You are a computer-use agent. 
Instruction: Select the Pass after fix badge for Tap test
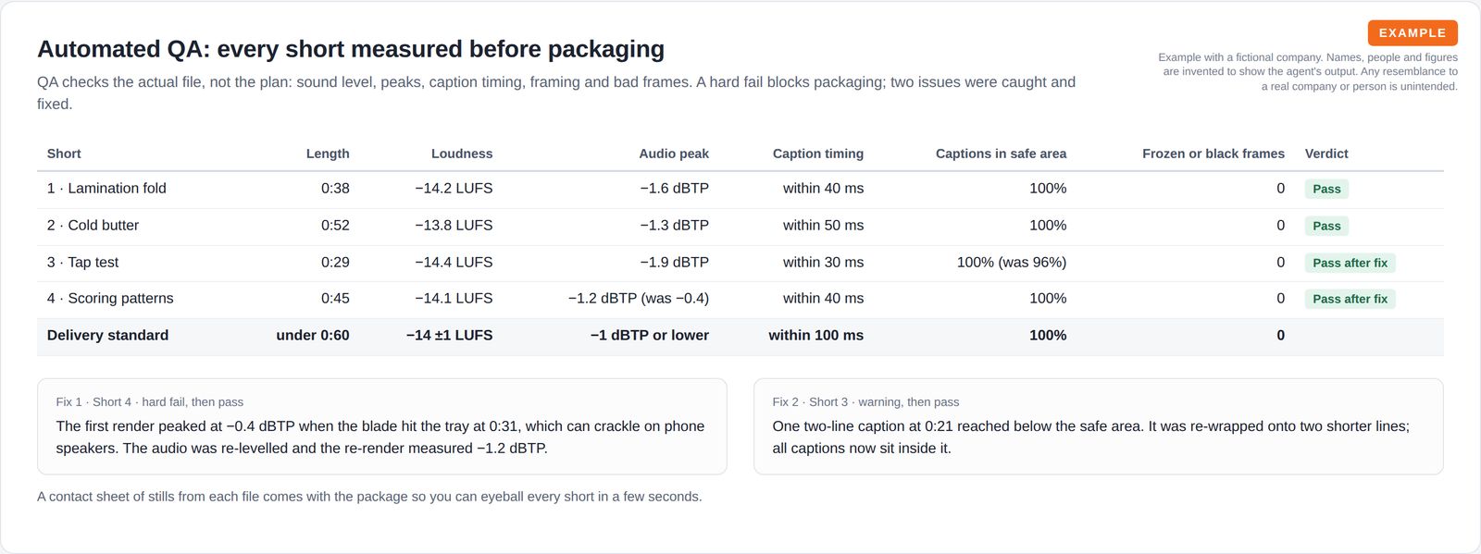[x=1350, y=263]
